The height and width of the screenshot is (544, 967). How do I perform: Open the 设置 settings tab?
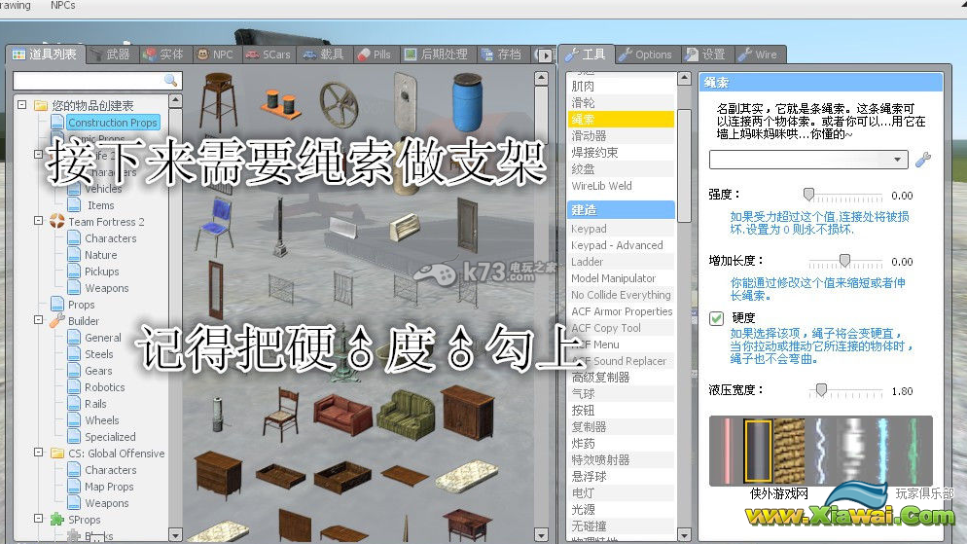(x=706, y=54)
